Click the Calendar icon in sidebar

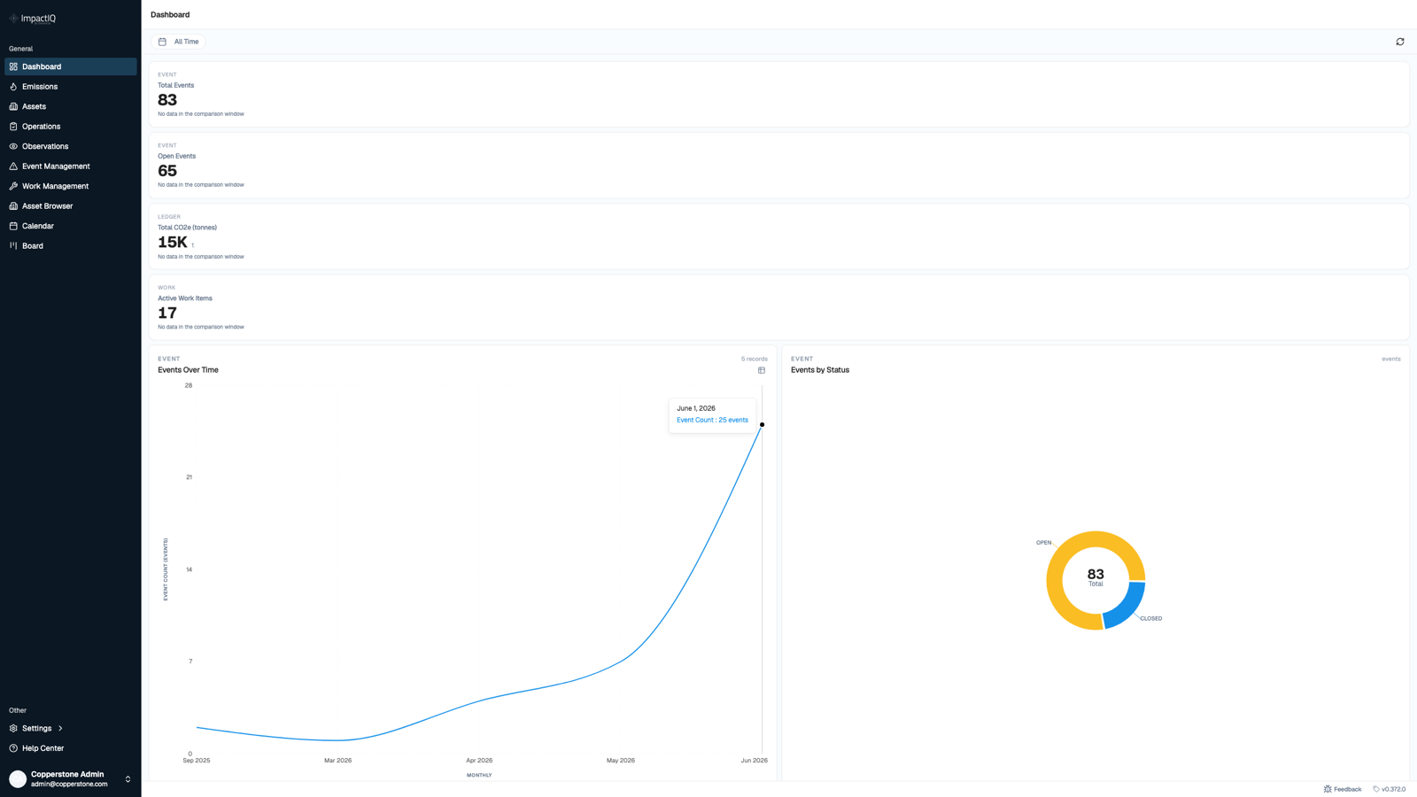pyautogui.click(x=13, y=226)
